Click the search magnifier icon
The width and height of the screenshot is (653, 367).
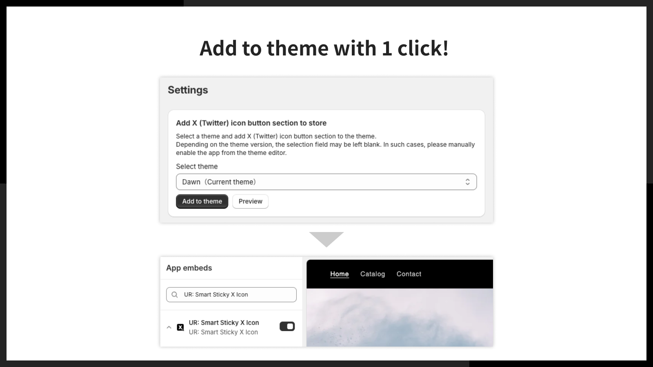click(175, 295)
